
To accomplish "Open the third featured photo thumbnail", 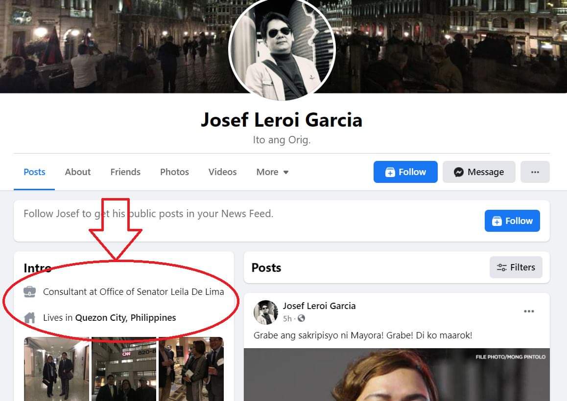I will tap(191, 369).
